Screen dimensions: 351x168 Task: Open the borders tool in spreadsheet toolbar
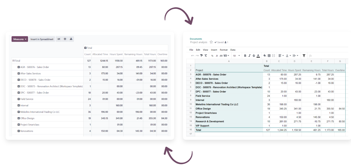269,56
